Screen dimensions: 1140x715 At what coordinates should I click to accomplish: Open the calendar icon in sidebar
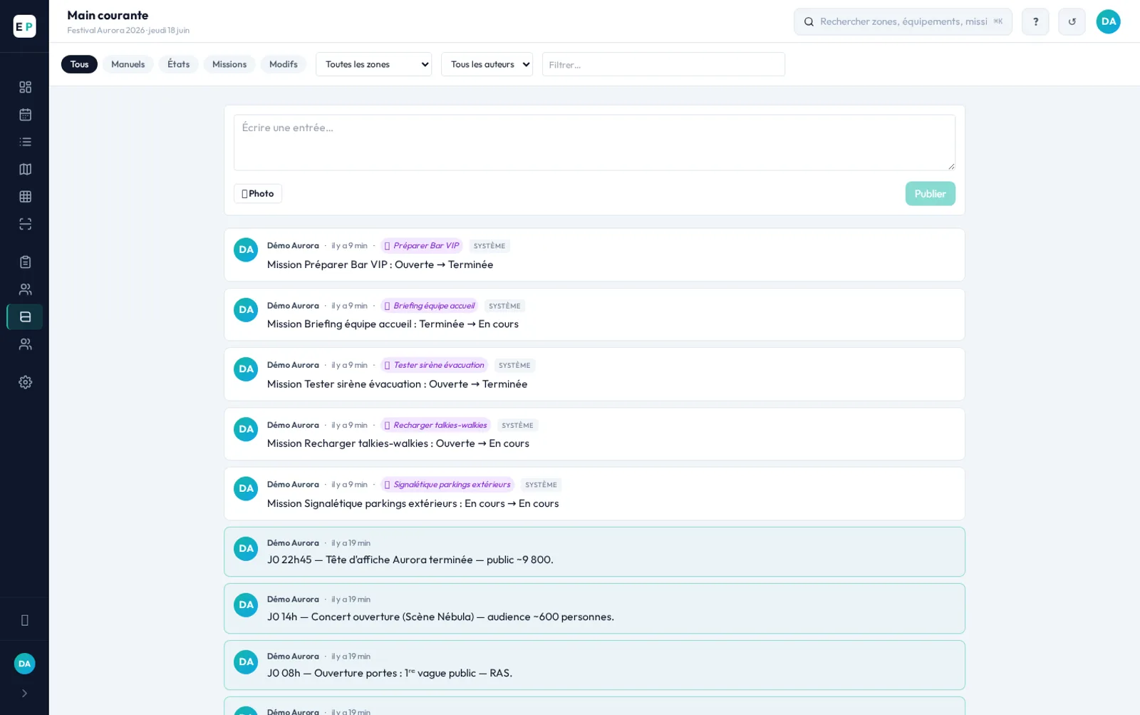click(x=25, y=114)
